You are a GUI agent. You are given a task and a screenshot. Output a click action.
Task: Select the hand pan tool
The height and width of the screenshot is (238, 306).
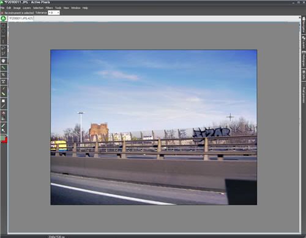click(3, 61)
